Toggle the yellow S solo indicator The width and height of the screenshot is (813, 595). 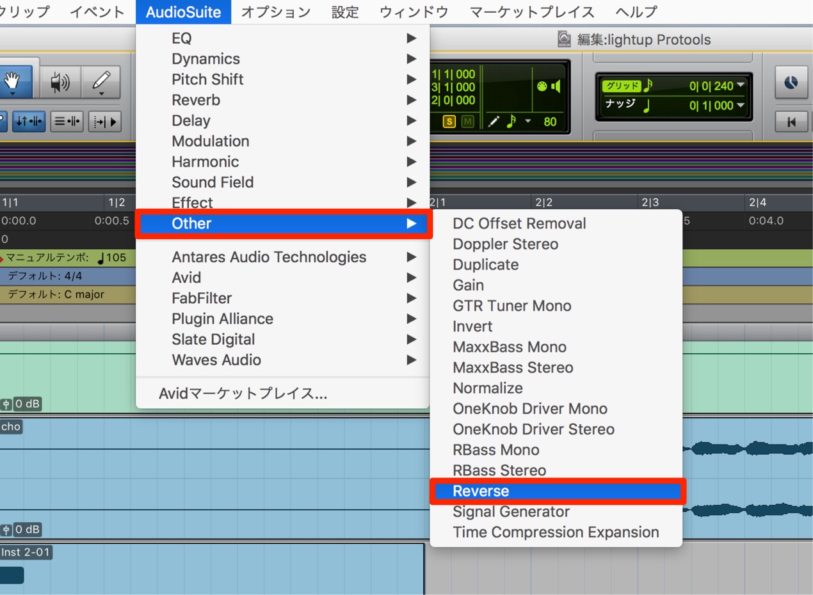coord(449,122)
